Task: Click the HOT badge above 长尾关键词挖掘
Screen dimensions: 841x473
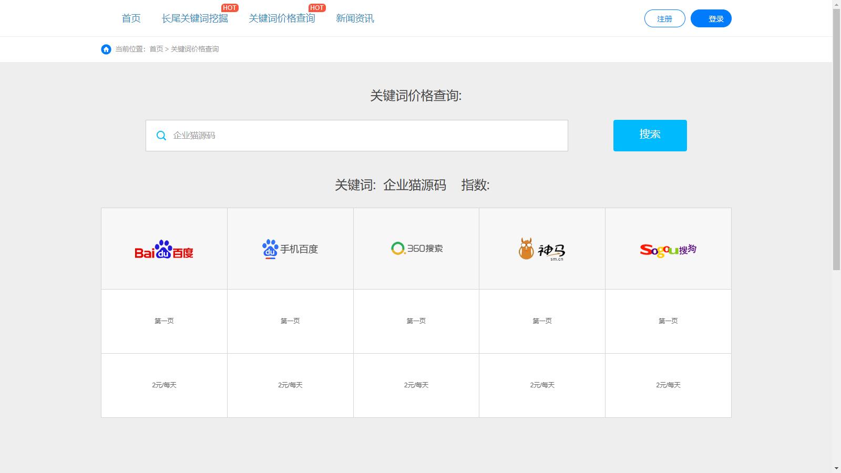Action: click(230, 8)
